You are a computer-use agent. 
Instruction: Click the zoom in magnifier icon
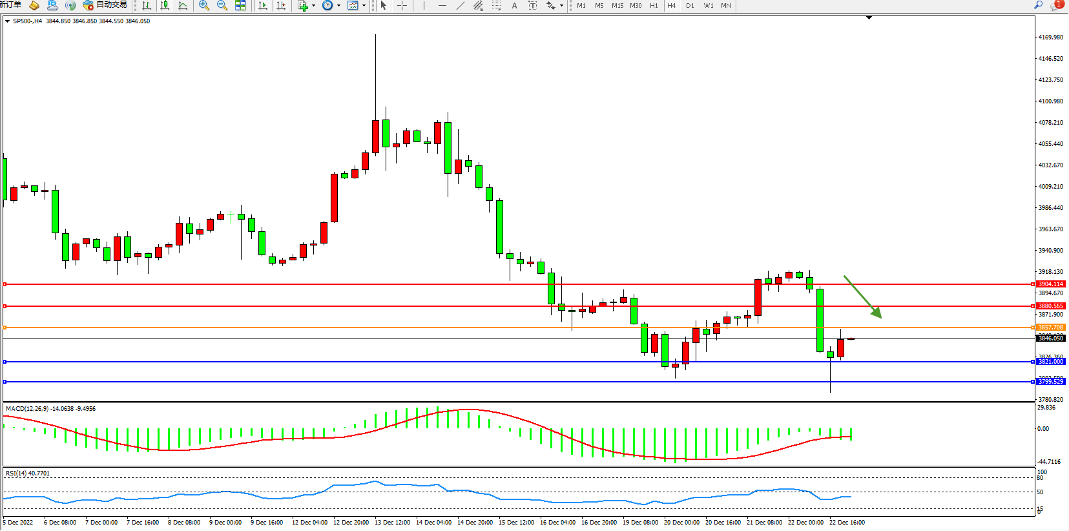point(203,6)
